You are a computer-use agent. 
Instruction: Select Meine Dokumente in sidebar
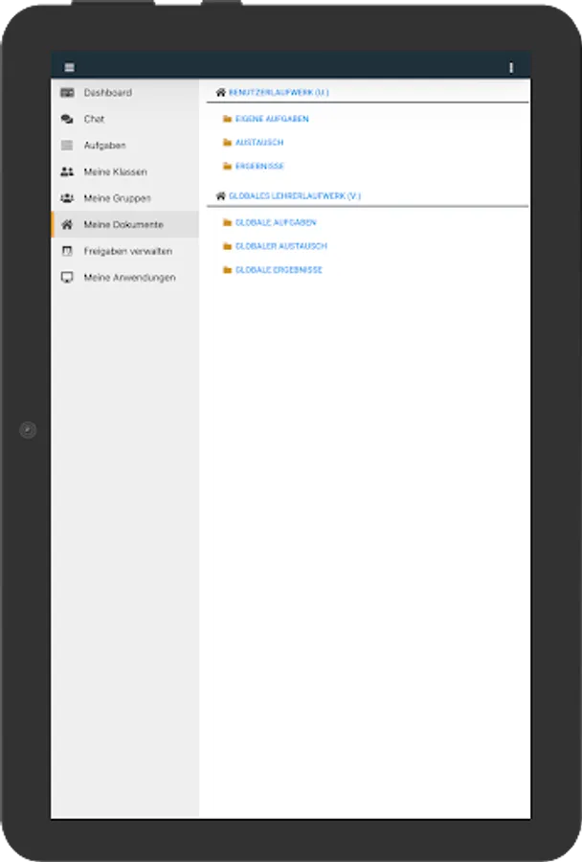click(124, 224)
